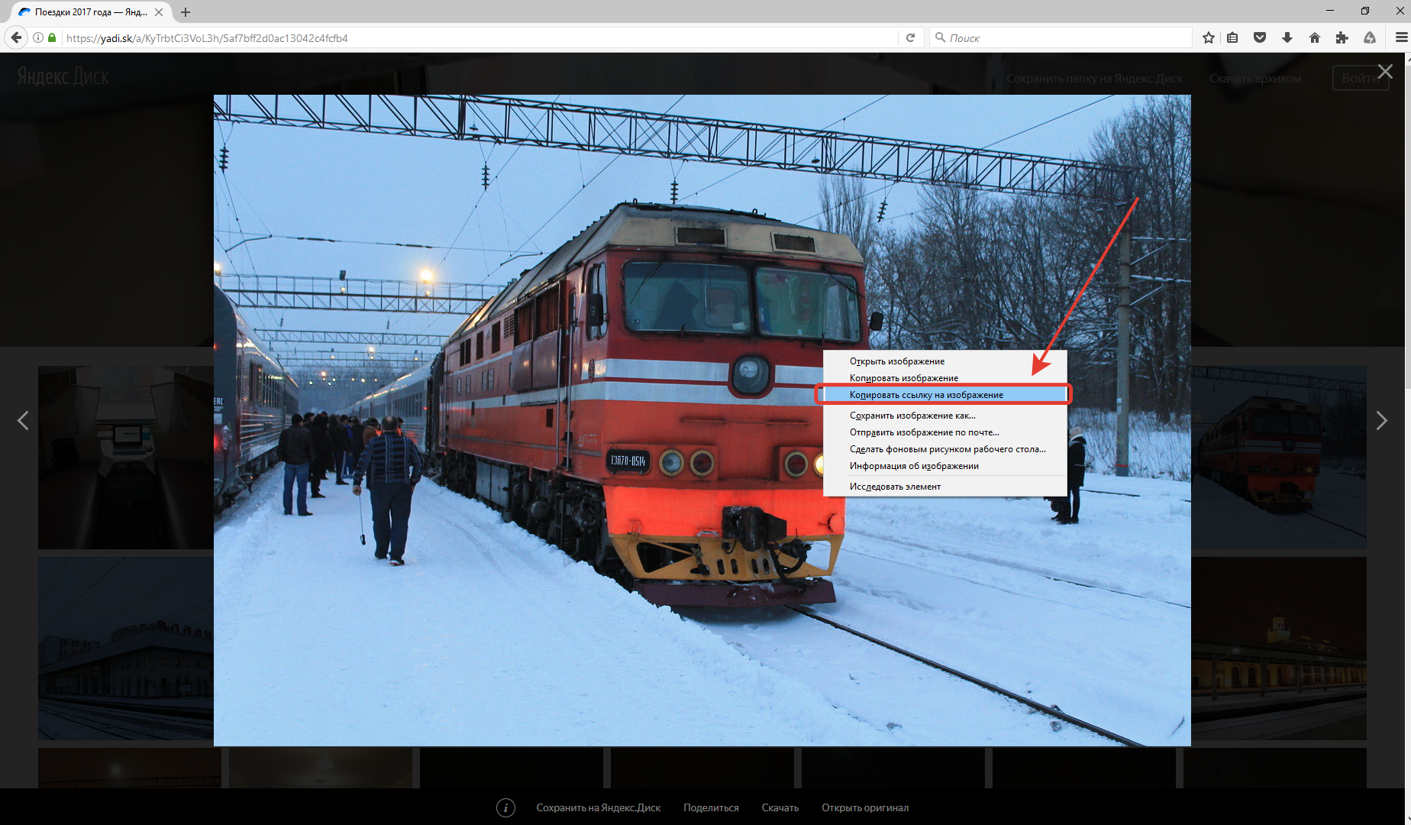Choose 'Исследовать элемент' context menu entry

pos(895,487)
